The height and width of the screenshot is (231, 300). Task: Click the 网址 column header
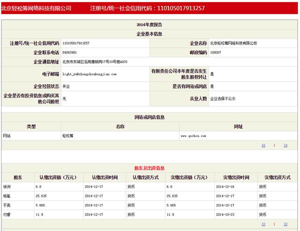tap(238, 126)
